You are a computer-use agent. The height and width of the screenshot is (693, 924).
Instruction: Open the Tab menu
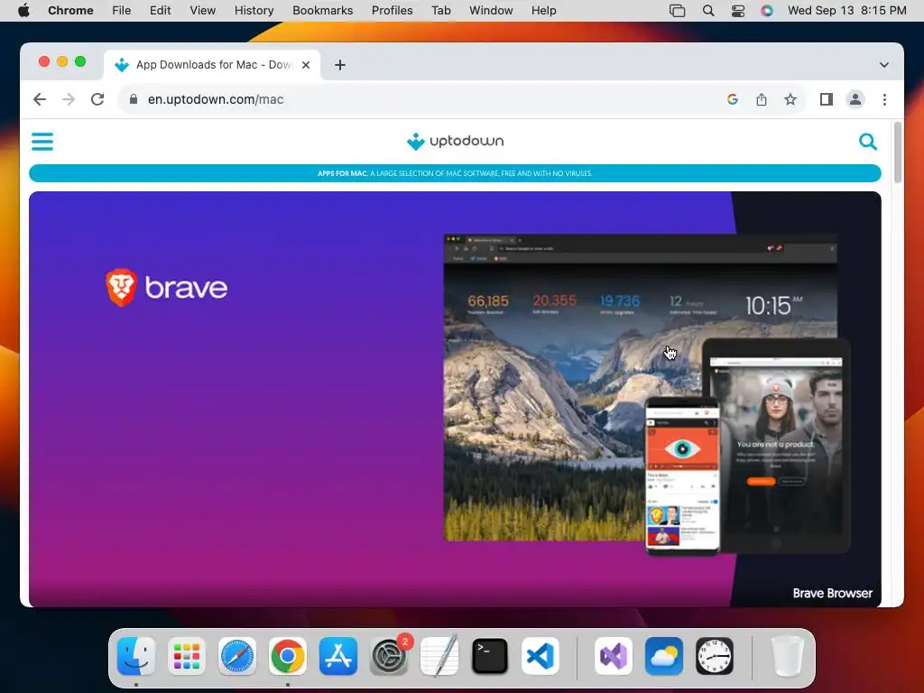coord(440,11)
